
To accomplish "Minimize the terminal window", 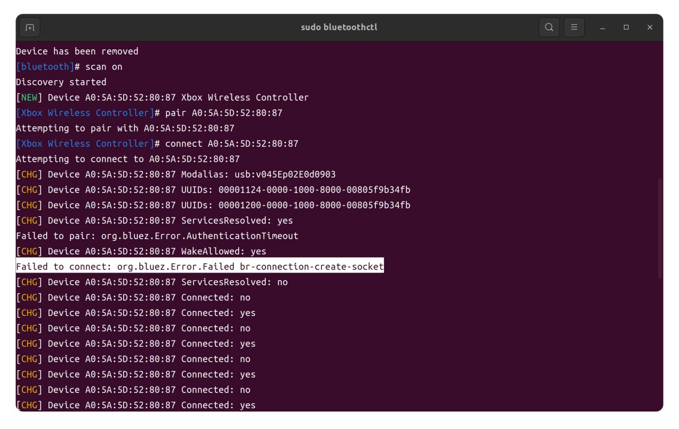I will (x=603, y=28).
